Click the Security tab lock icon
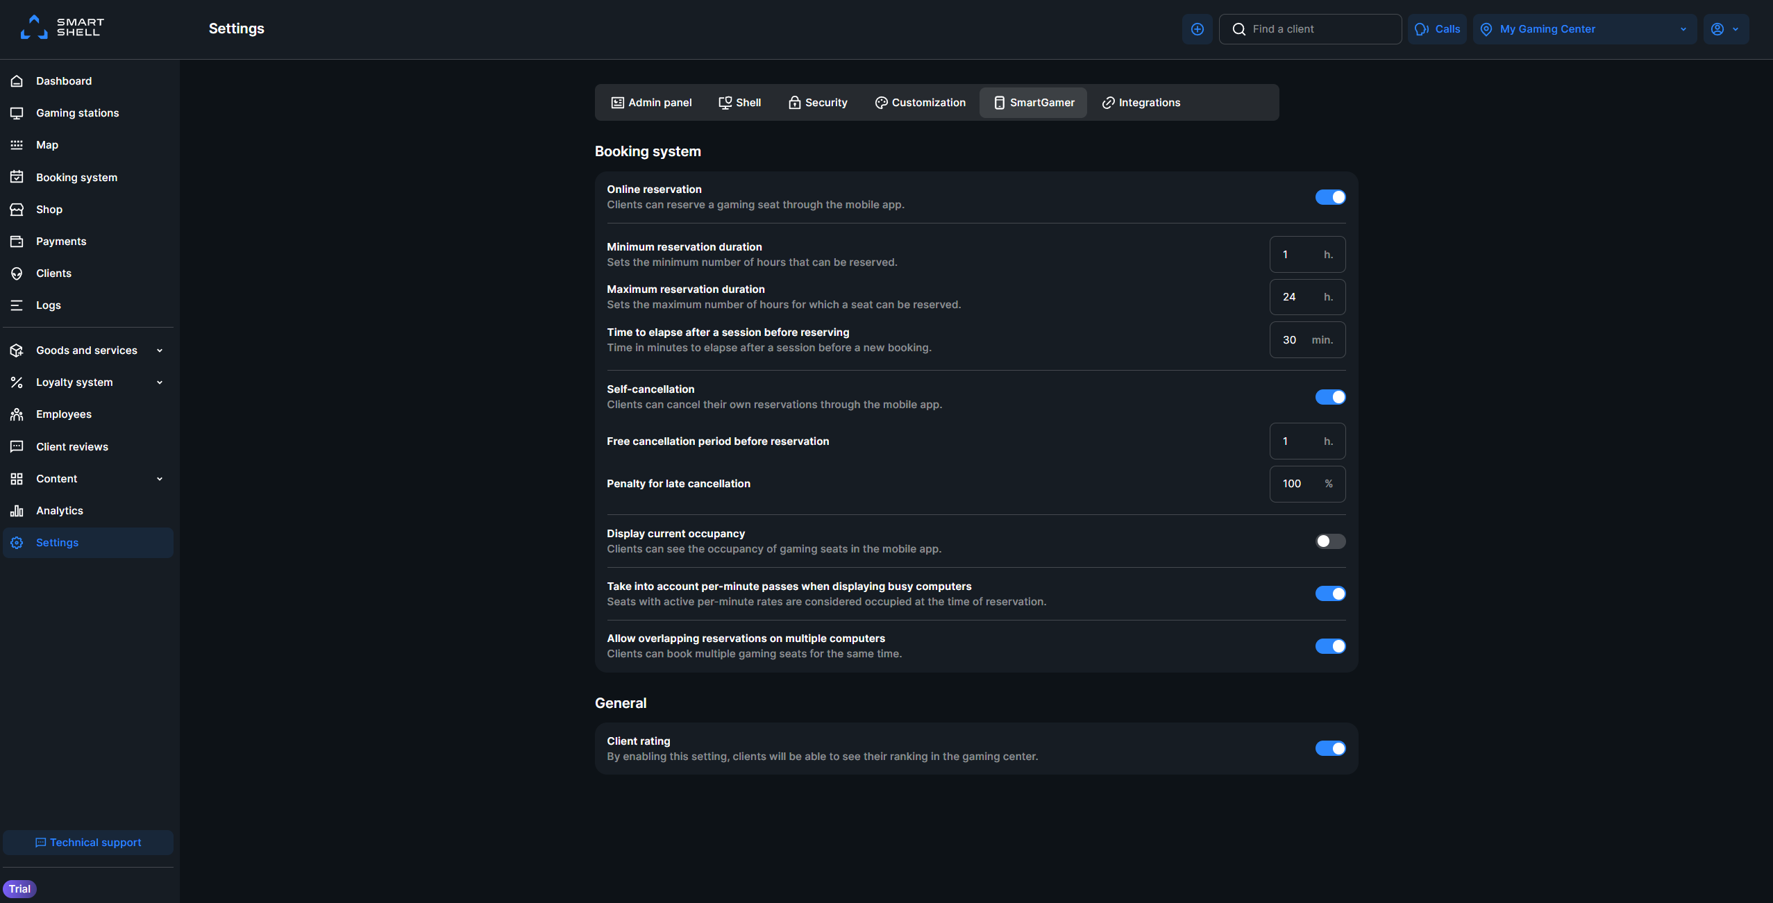 click(795, 103)
